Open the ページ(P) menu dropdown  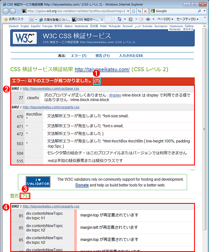[165, 19]
